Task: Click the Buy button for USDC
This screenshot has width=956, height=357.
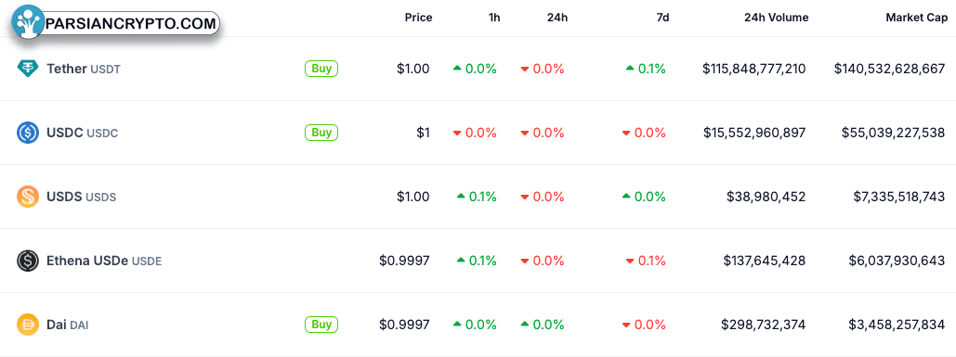Action: click(321, 133)
